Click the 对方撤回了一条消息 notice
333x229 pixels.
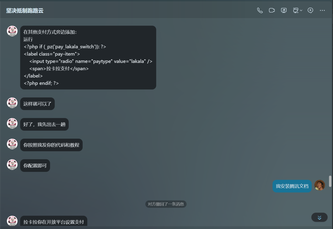point(166,204)
